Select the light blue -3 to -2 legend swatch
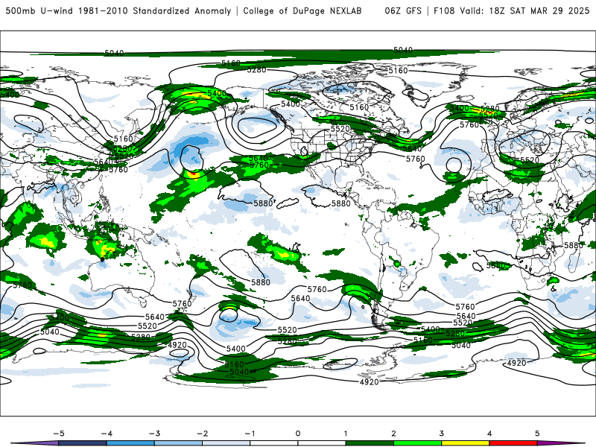Viewport: 596px width, 447px height. pyautogui.click(x=178, y=443)
